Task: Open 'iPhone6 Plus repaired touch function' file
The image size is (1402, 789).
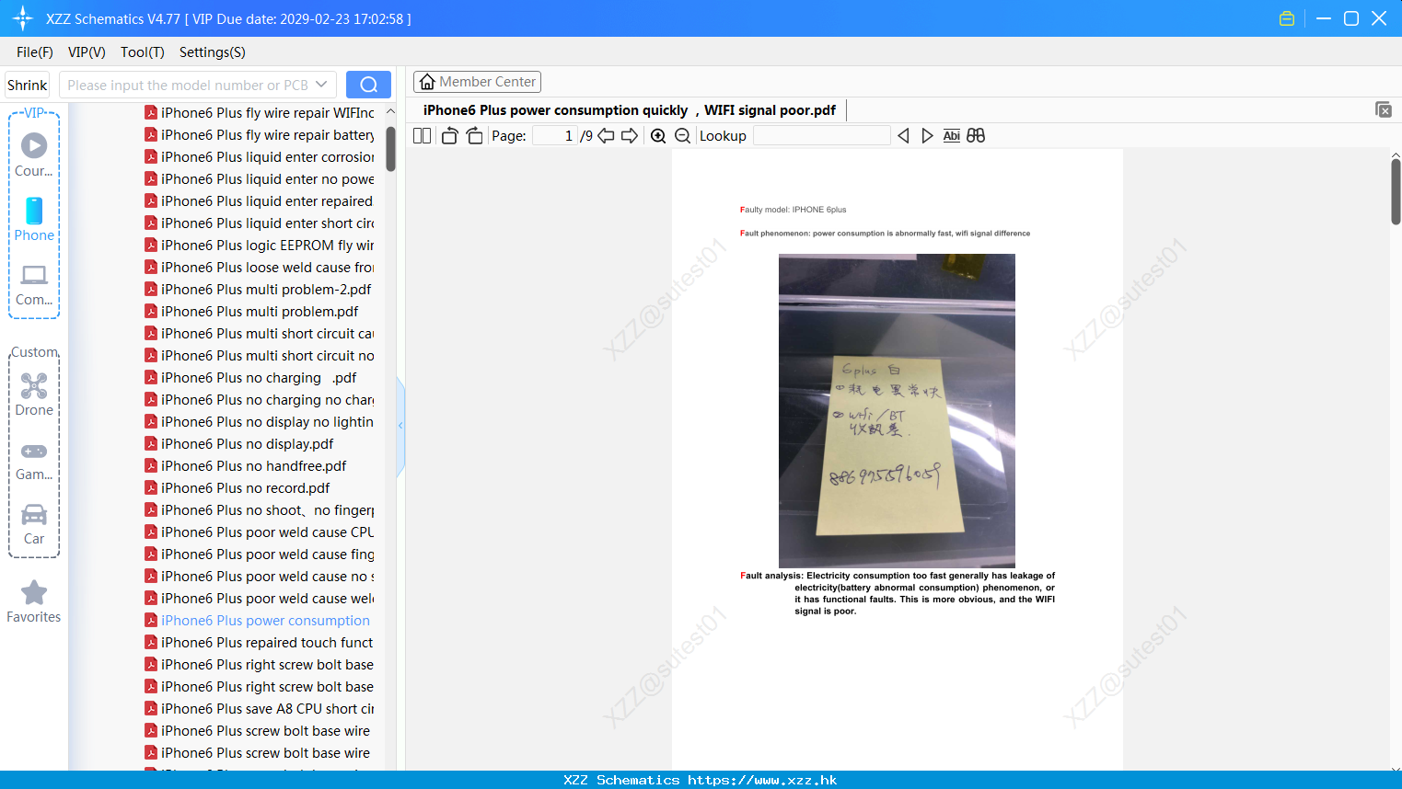Action: click(260, 643)
